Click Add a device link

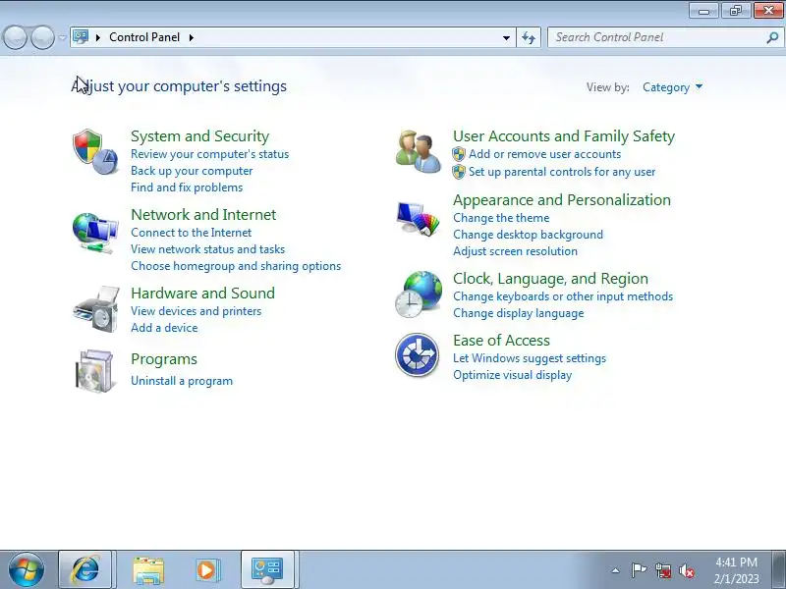164,328
